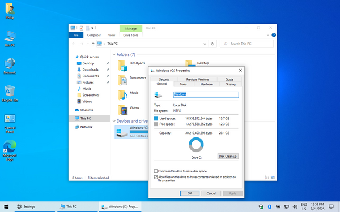Click the Search This PC field
The width and height of the screenshot is (340, 212).
(x=246, y=44)
